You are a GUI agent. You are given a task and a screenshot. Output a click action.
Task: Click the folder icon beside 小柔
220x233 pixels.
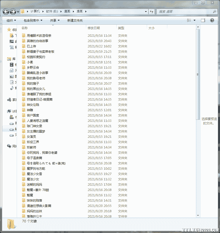coord(24,62)
